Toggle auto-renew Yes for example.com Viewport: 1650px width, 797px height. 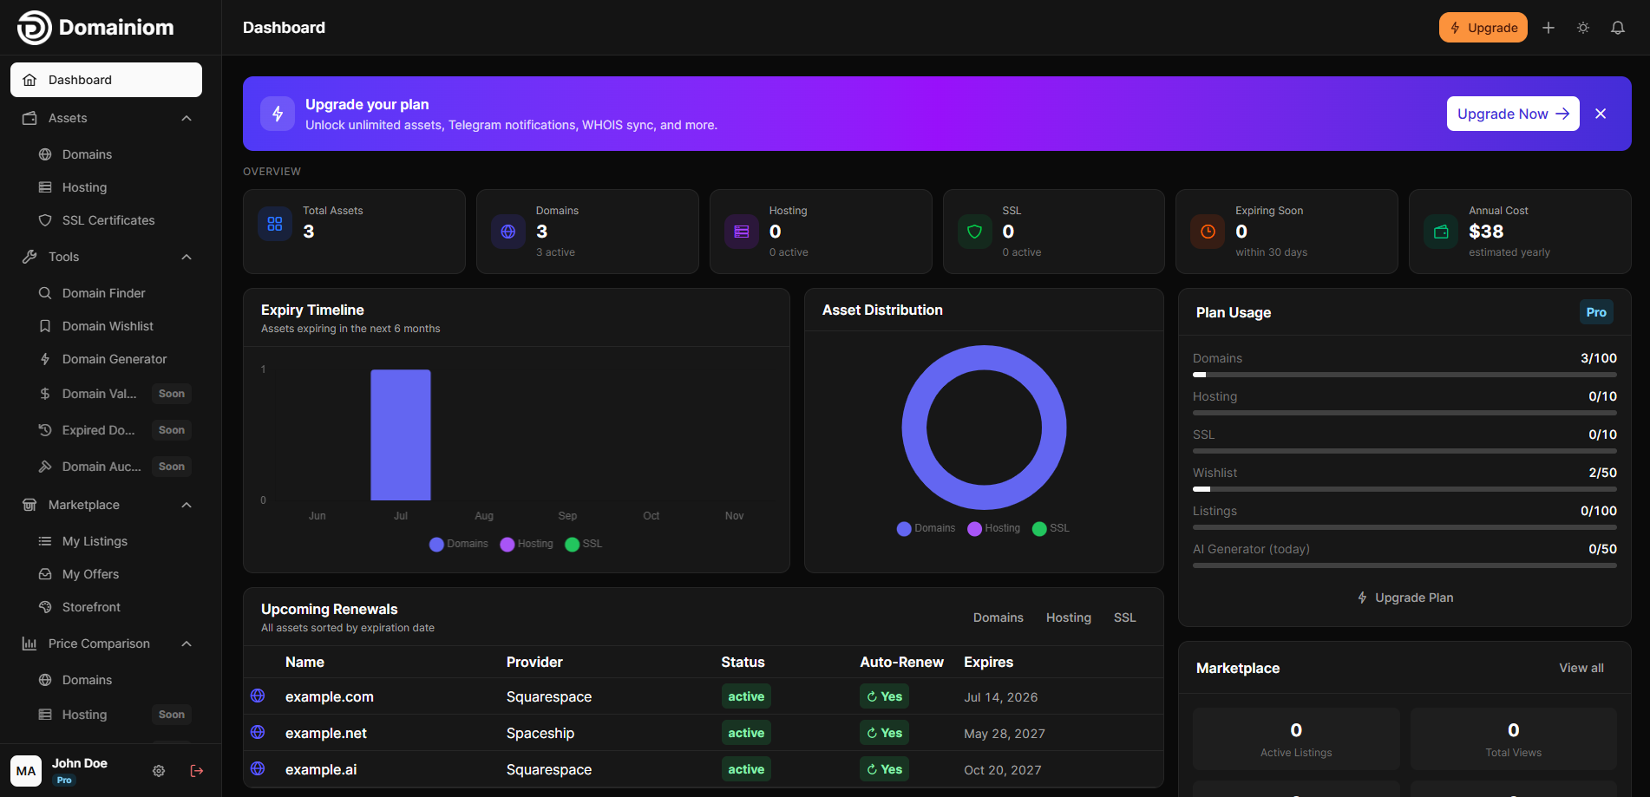pos(884,696)
